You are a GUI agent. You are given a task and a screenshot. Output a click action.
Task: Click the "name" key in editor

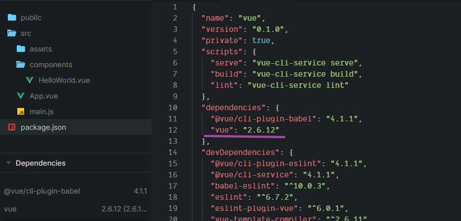(215, 18)
